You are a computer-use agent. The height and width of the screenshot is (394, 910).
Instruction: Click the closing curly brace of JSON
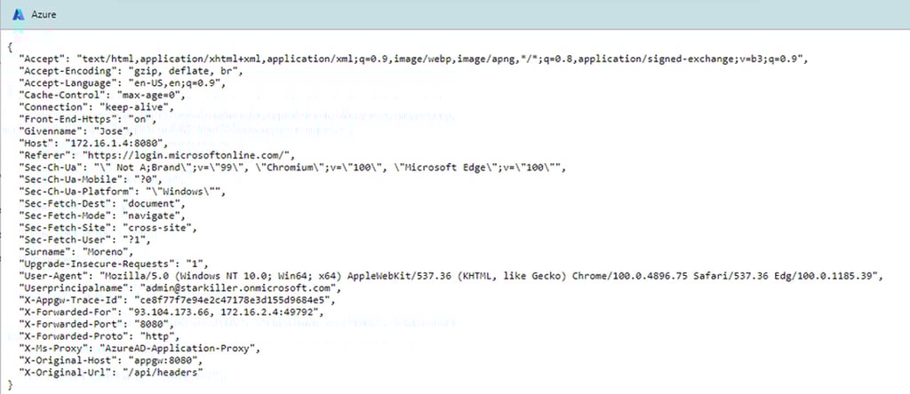pyautogui.click(x=9, y=385)
